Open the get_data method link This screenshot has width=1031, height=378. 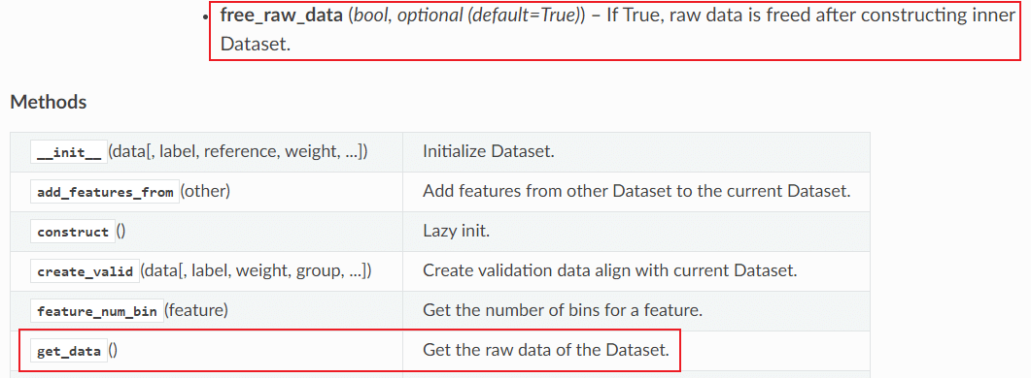pos(68,351)
